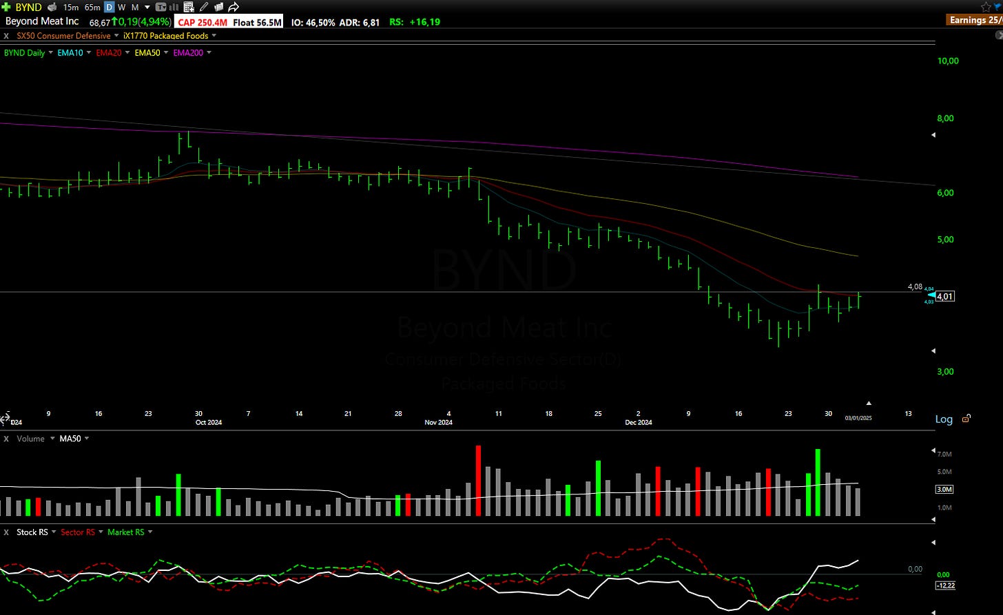
Task: Open the Volume indicator dropdown
Action: (x=52, y=439)
